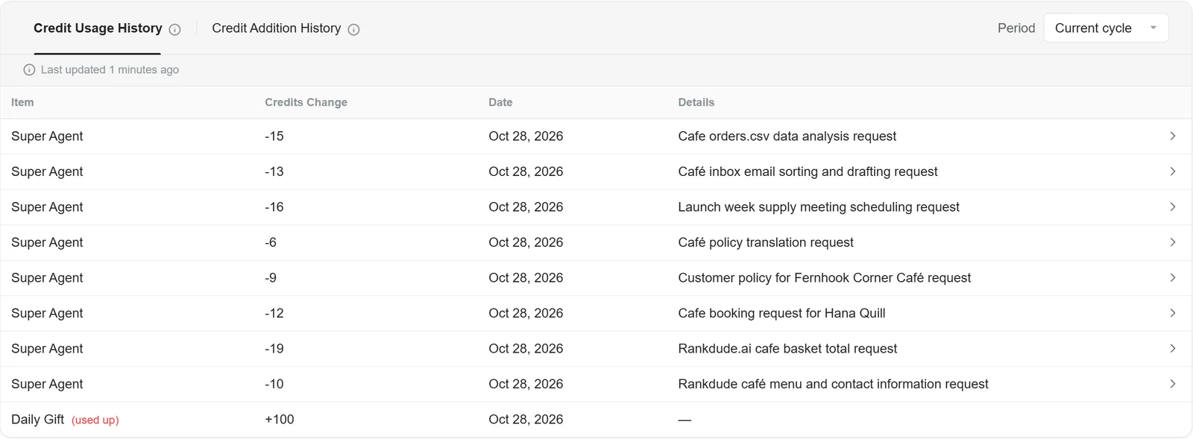This screenshot has height=439, width=1193.
Task: Click Super Agent in the -15 credits row
Action: pos(47,136)
